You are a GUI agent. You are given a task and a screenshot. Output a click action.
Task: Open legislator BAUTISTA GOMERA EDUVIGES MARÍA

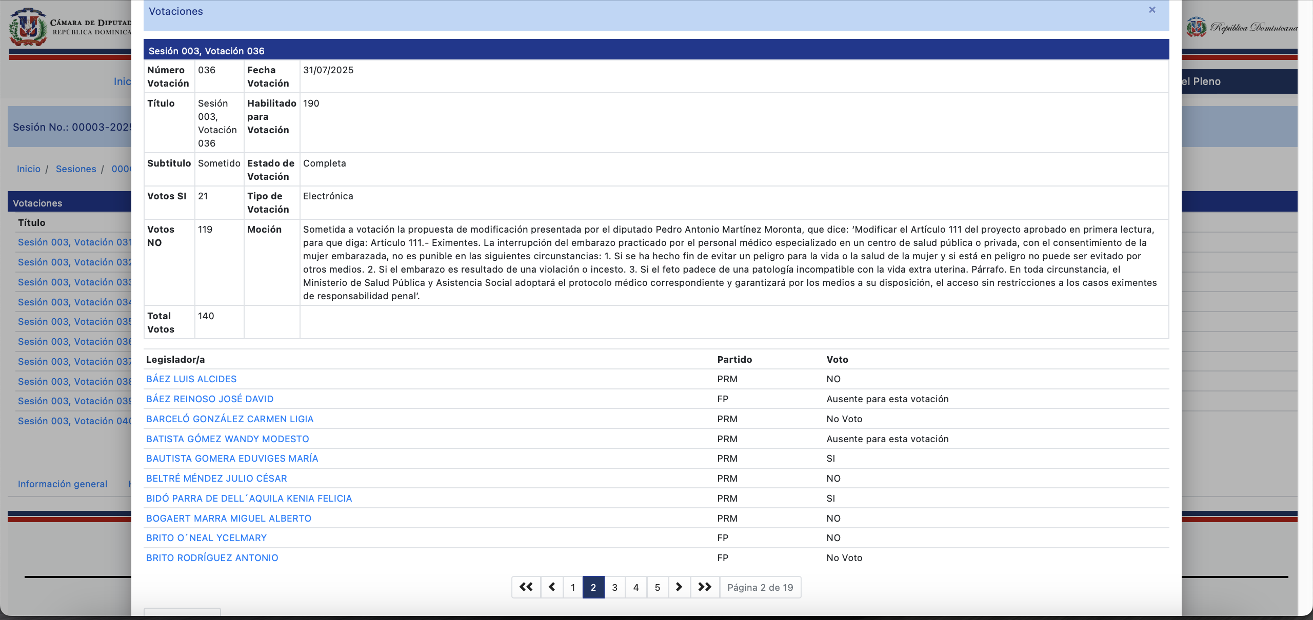pyautogui.click(x=232, y=459)
